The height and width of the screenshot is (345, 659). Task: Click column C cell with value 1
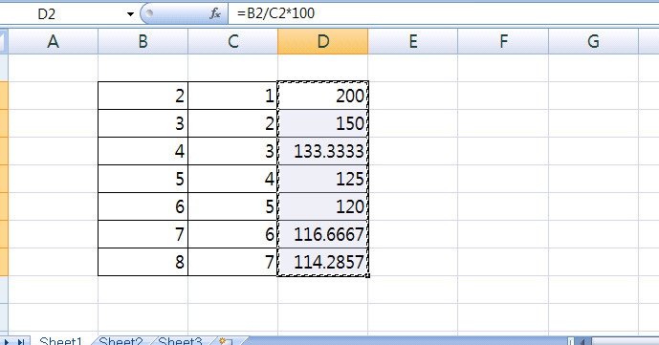tap(232, 96)
